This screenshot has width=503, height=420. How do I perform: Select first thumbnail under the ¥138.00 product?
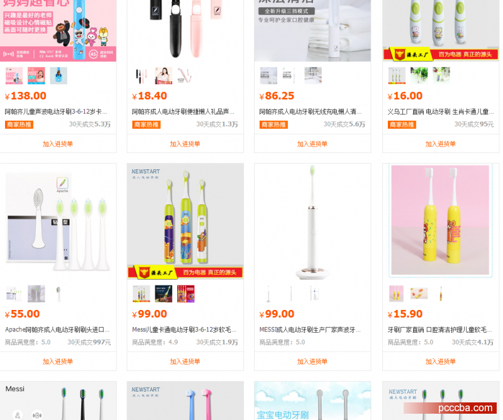(14, 75)
